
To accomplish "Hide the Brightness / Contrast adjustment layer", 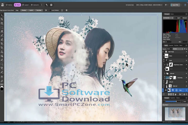I will click(186, 65).
